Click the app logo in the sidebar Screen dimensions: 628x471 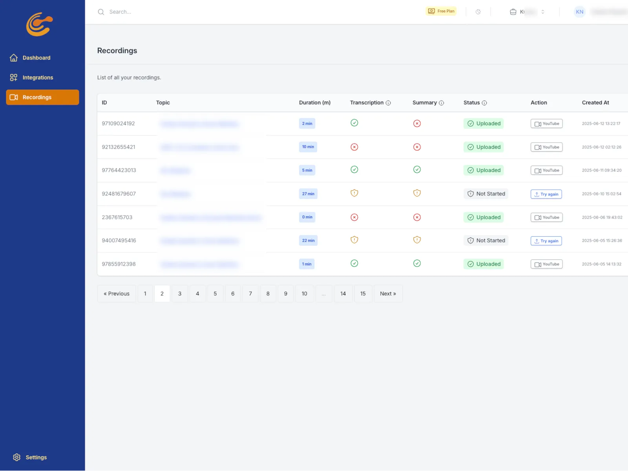click(x=39, y=24)
